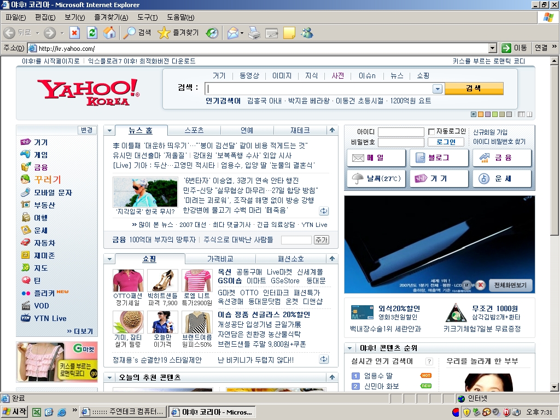Refresh the page using the green arrows icon

tap(92, 33)
